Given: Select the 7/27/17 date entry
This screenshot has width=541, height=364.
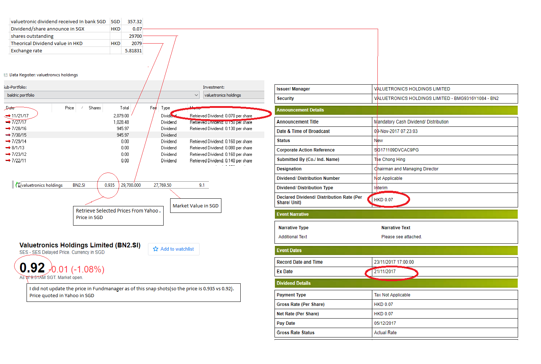Looking at the screenshot, I should (x=19, y=122).
